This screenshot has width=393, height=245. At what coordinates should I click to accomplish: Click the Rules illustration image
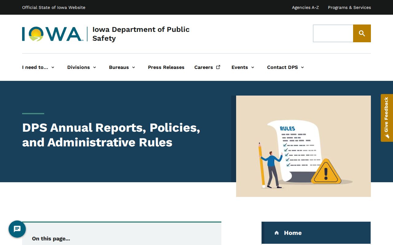coord(303,146)
